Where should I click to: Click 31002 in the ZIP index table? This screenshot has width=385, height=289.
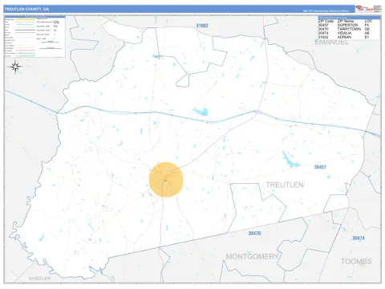pos(323,37)
